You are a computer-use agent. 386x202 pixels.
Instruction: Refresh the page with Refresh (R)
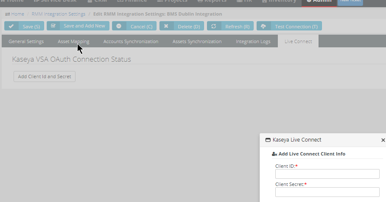(230, 26)
